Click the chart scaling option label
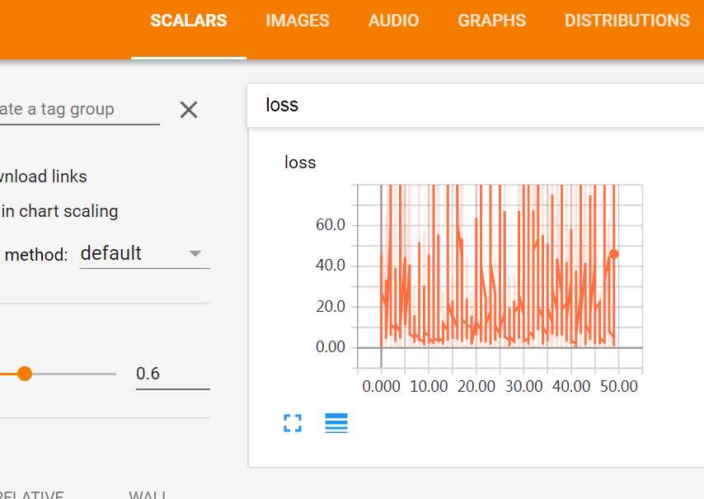Screen dimensions: 704x499 [x=59, y=211]
